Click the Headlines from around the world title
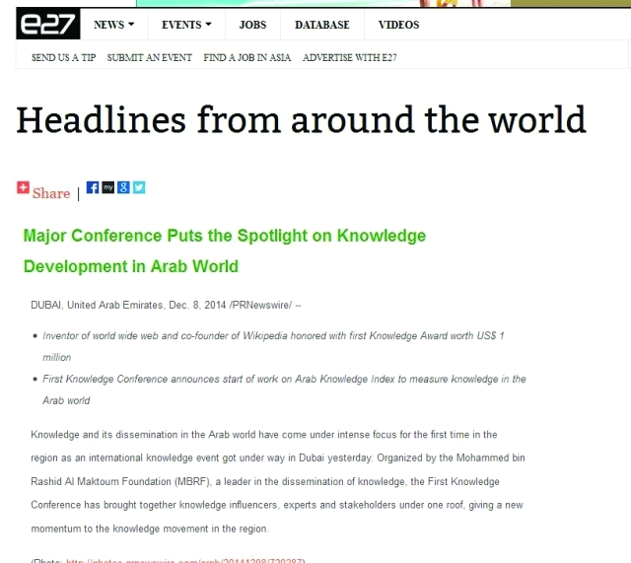 pyautogui.click(x=301, y=119)
